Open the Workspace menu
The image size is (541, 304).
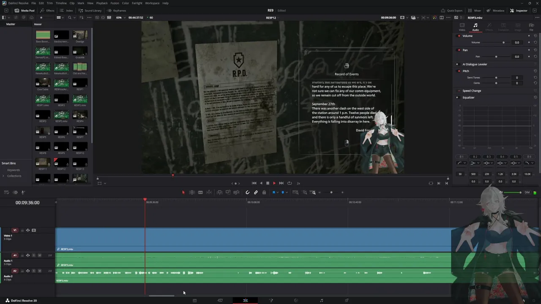click(x=153, y=3)
